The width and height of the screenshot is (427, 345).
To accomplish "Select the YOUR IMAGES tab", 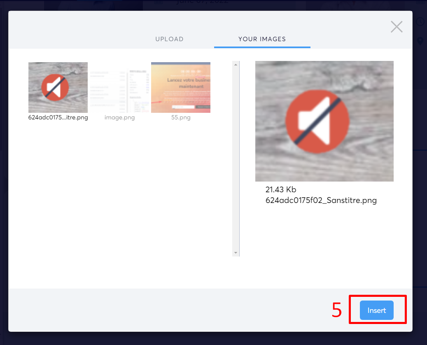I will tap(262, 39).
